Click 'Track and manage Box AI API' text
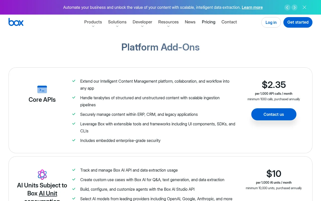Viewport: 321px width, 201px height. pos(129,170)
